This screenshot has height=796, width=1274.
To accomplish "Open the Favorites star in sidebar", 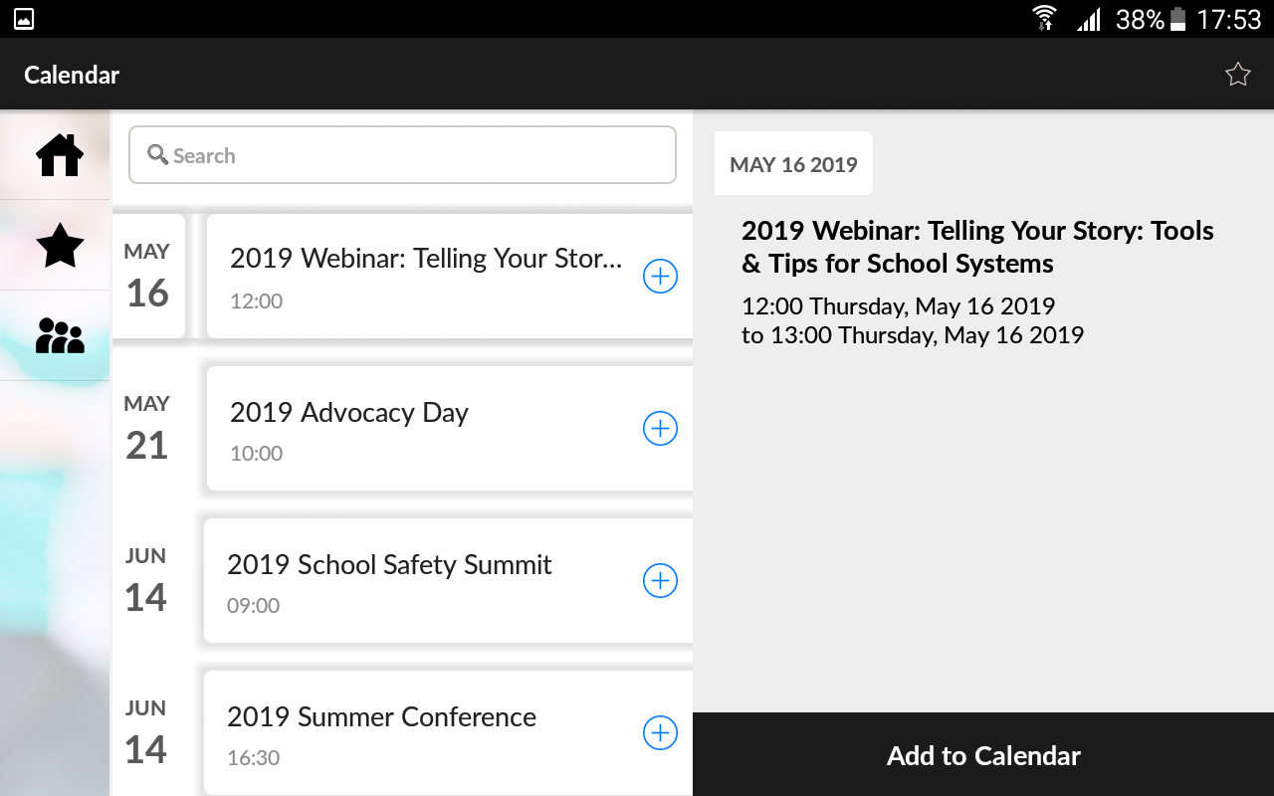I will point(60,245).
